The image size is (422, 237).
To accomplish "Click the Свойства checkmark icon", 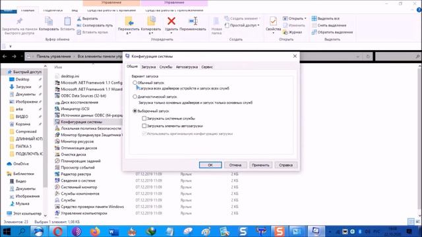I will [273, 21].
